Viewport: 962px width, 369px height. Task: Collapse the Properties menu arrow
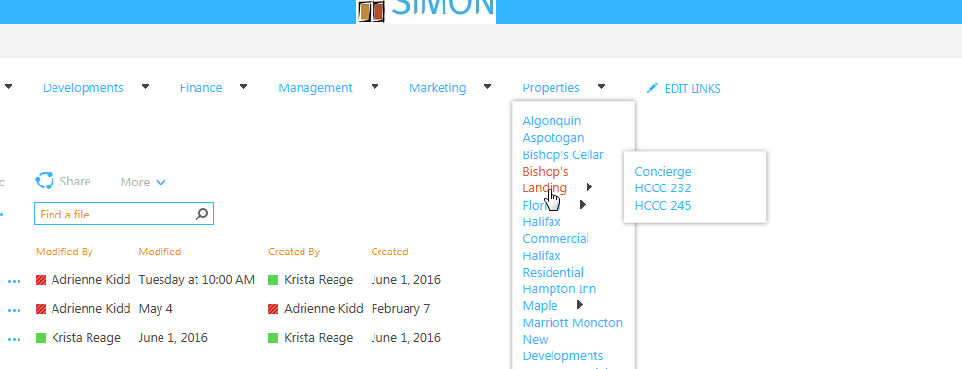[602, 87]
